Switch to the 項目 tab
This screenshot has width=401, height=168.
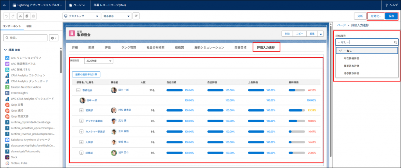pos(29,26)
